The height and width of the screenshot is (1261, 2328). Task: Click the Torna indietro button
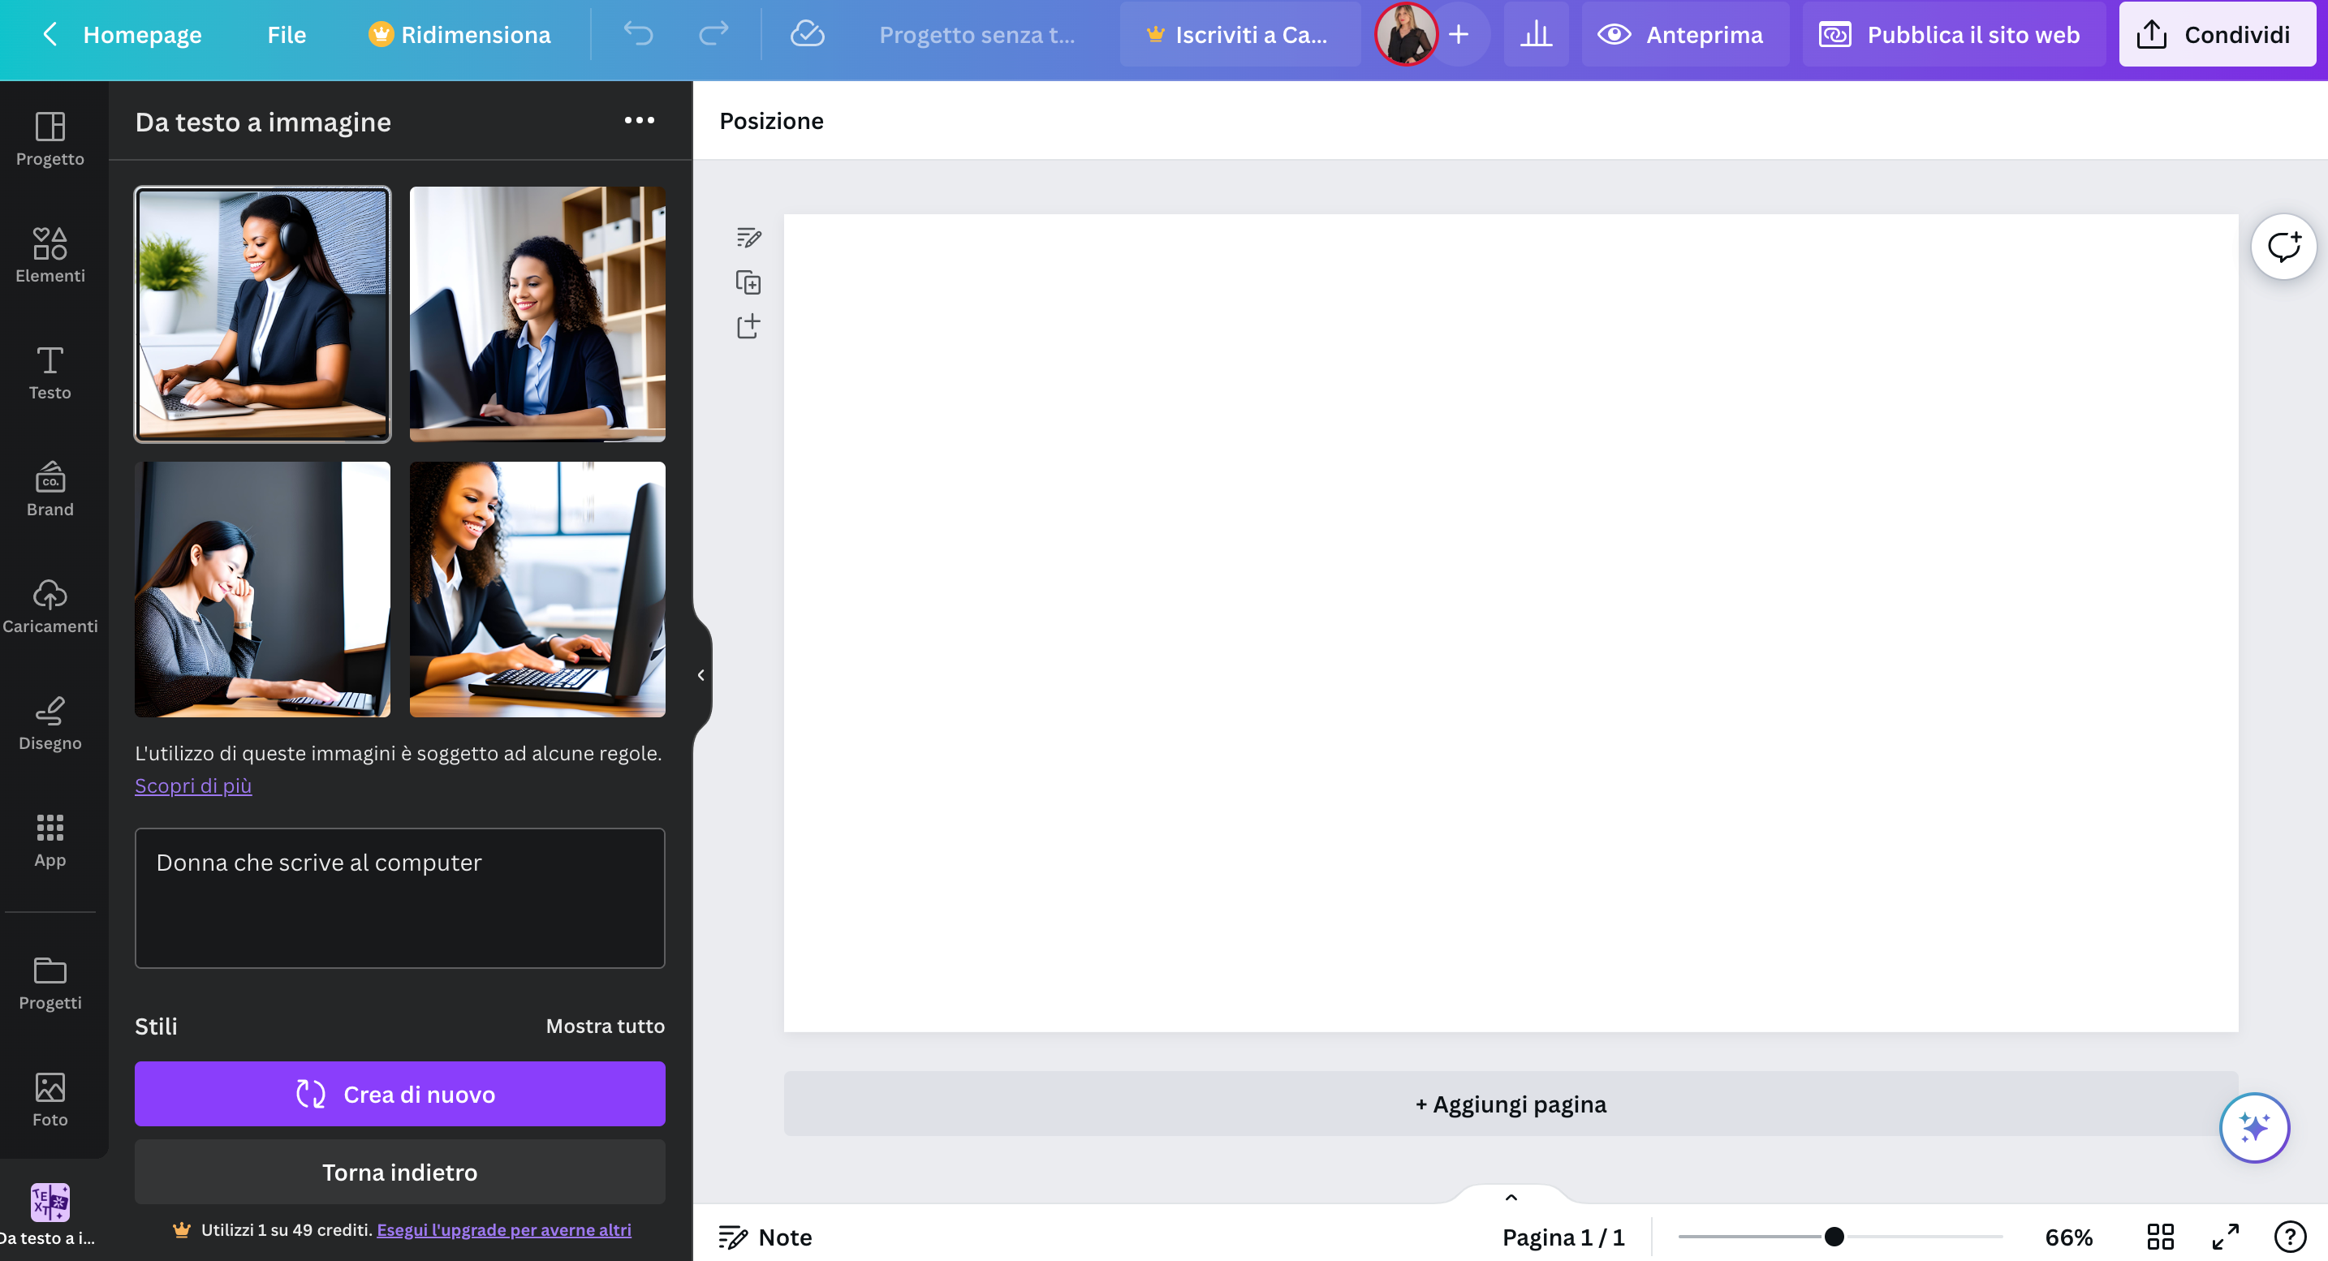point(399,1172)
